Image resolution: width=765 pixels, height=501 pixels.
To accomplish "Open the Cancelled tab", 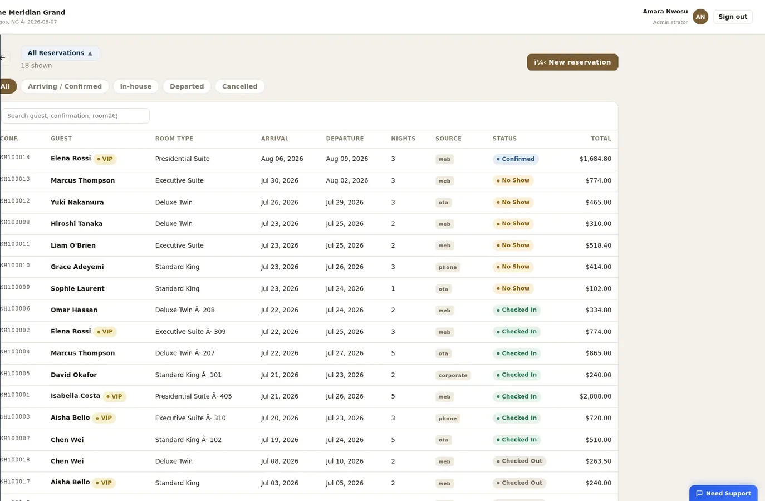I will 239,86.
